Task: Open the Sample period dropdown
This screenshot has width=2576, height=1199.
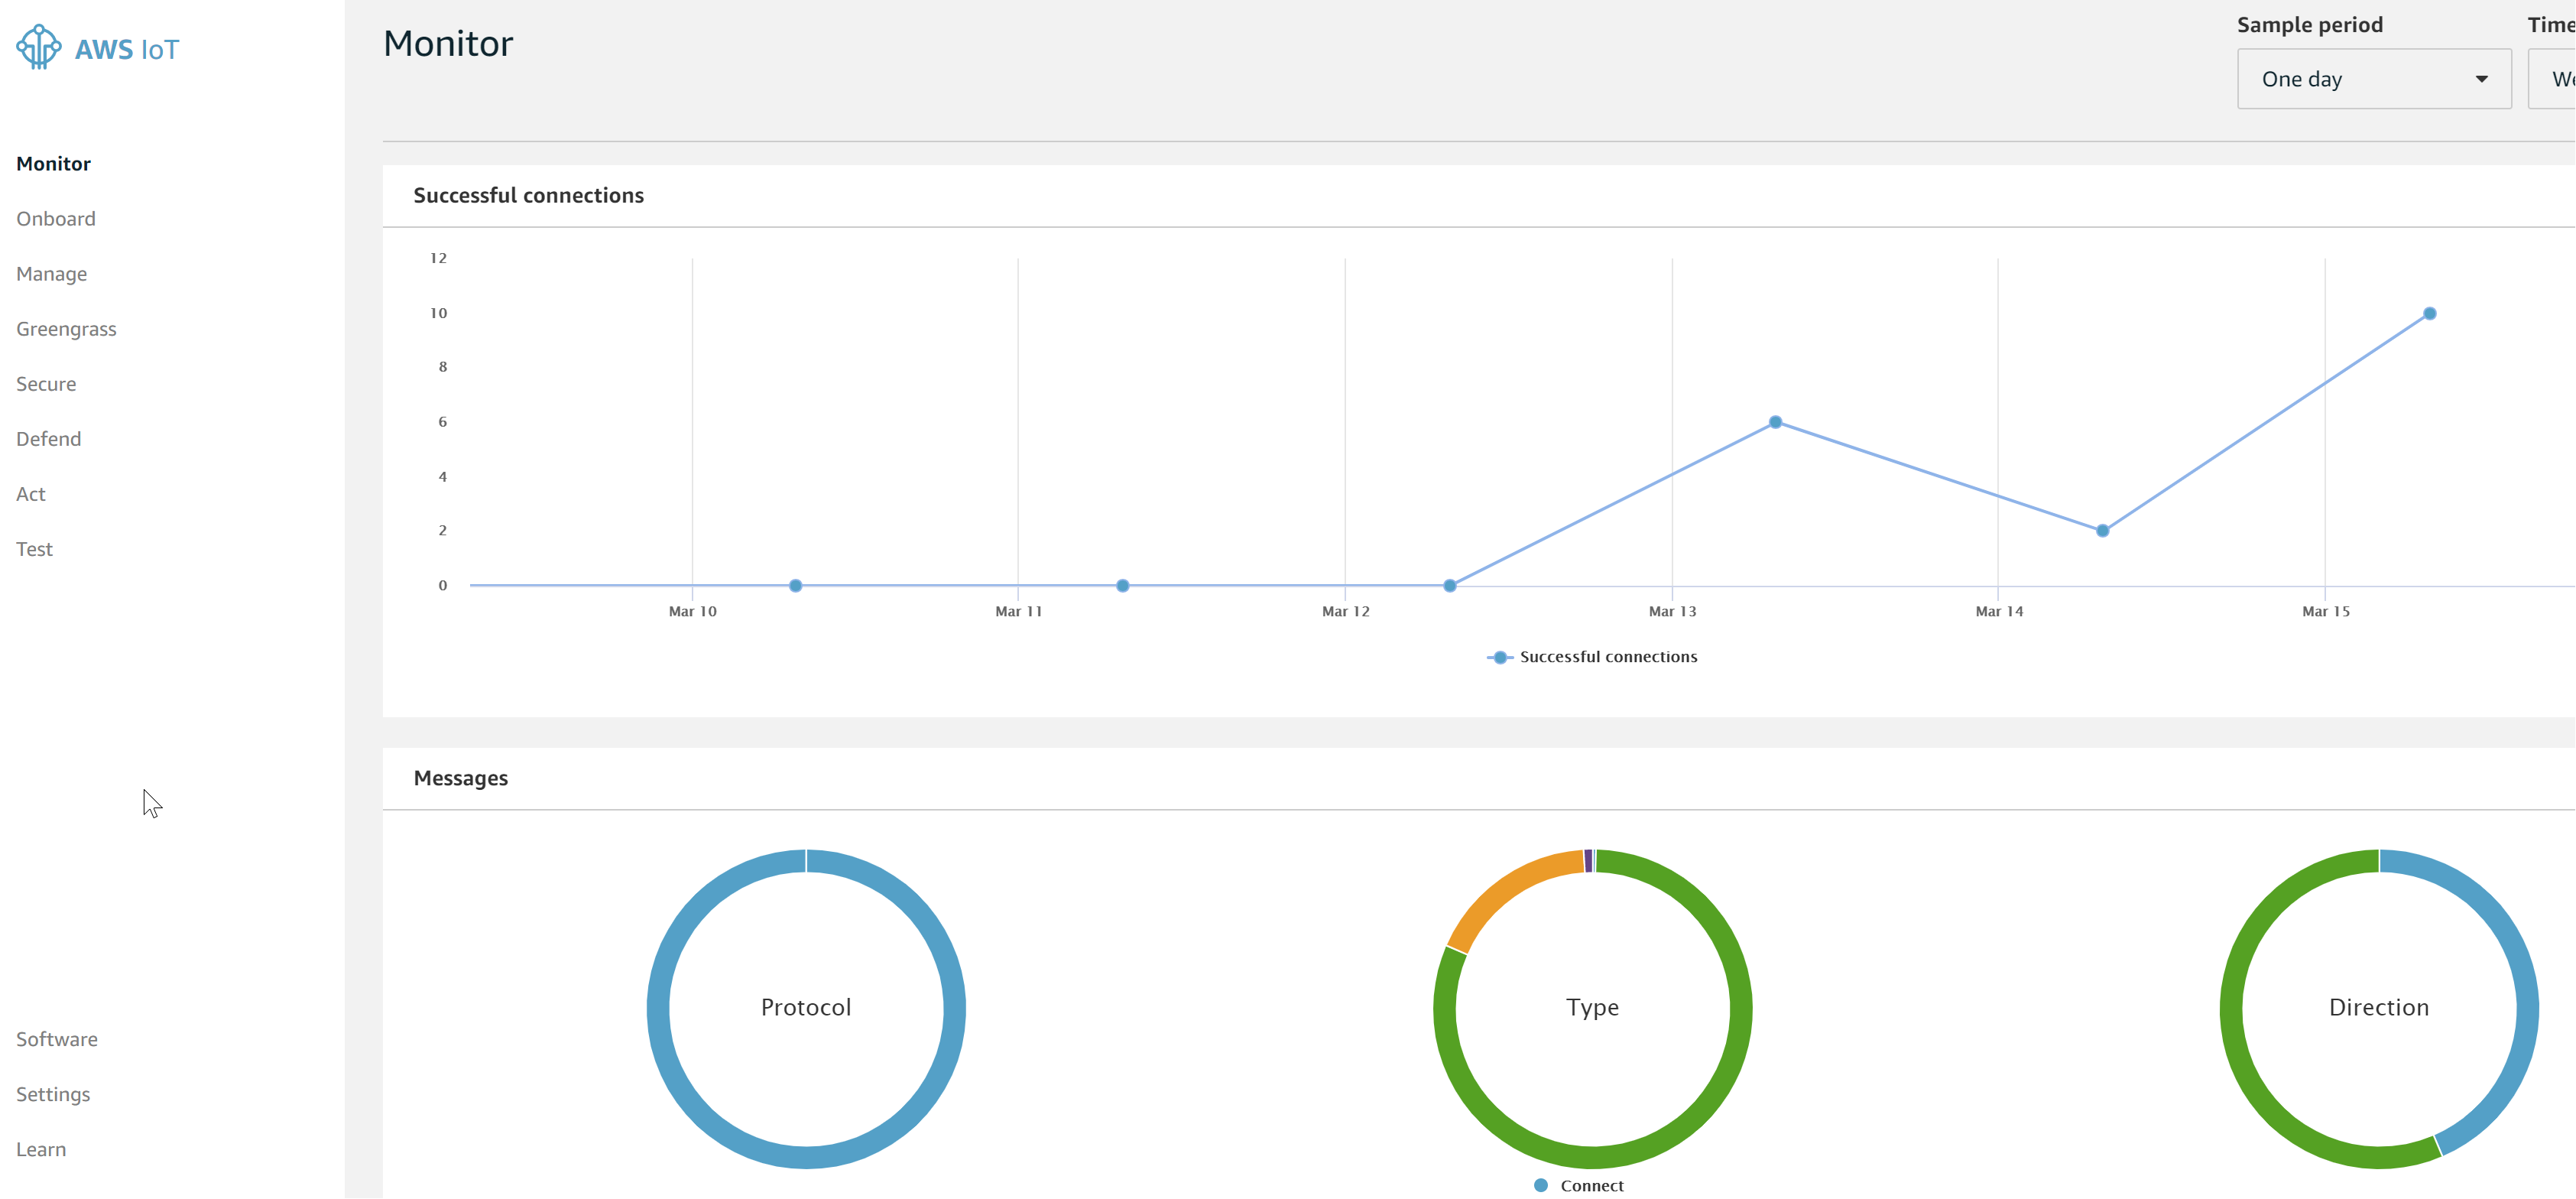Action: click(2372, 79)
